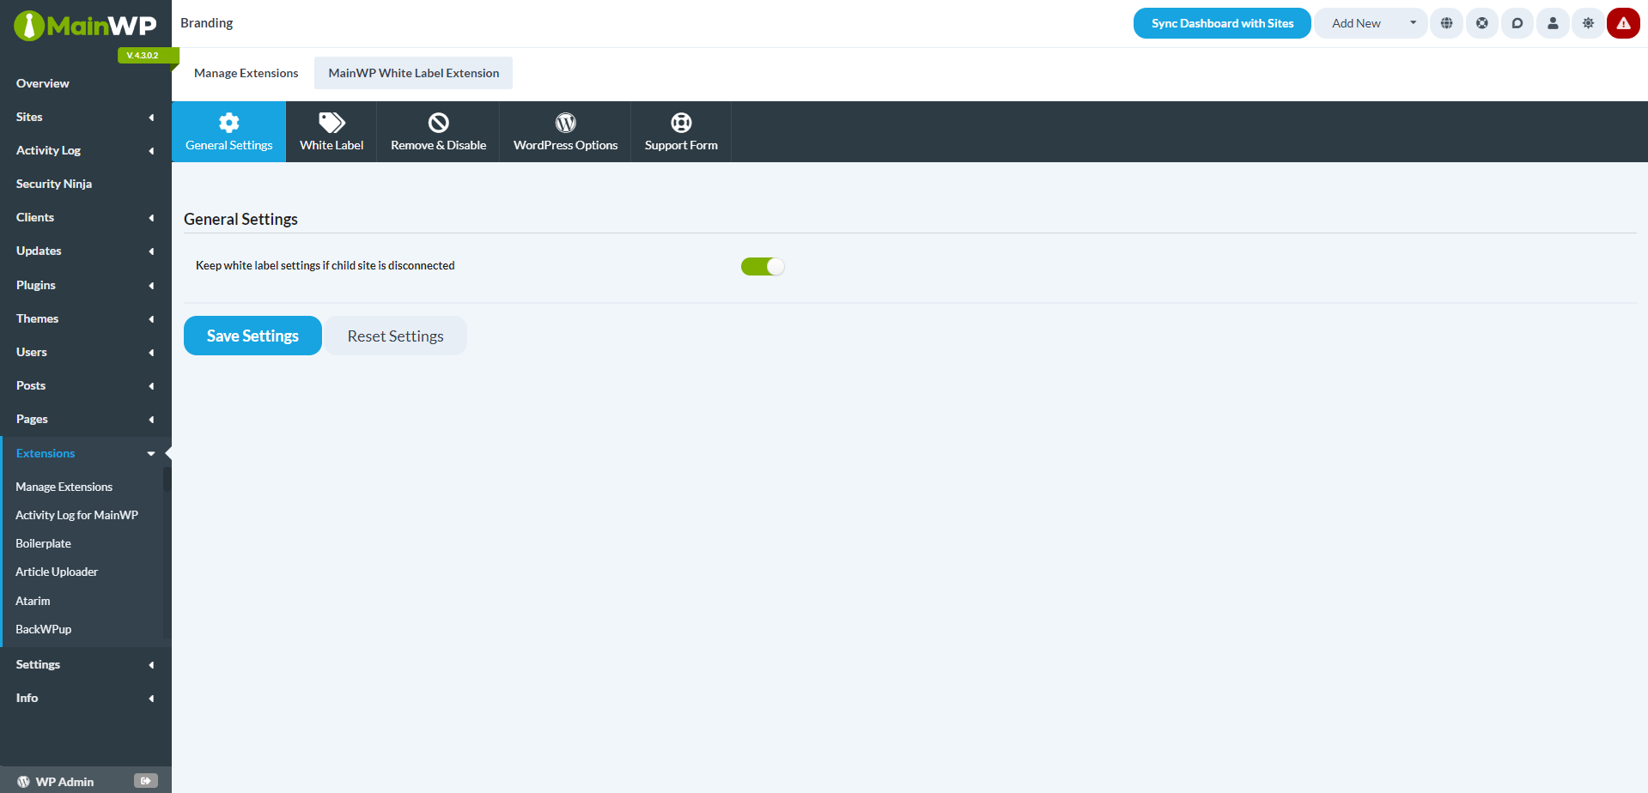
Task: Open WP Admin link
Action: 64,782
